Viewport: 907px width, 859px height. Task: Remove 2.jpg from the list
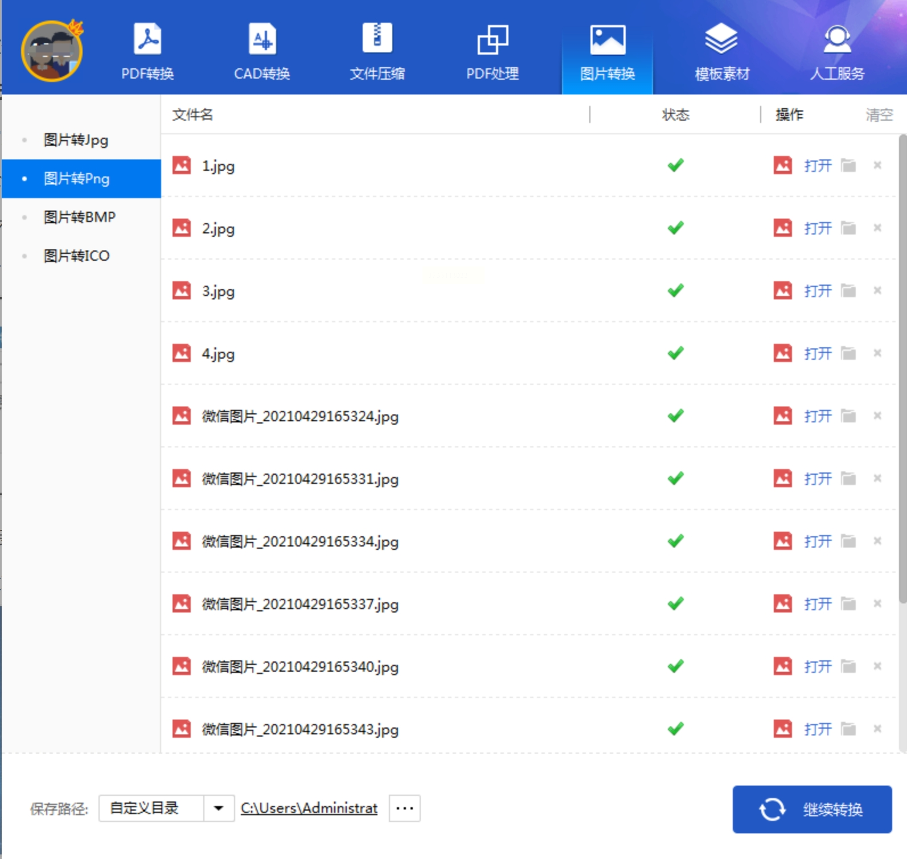pos(877,228)
